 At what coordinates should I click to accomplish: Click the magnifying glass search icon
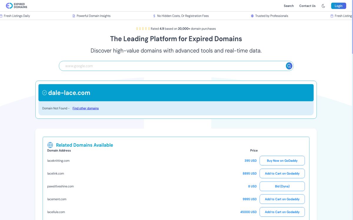(x=289, y=66)
